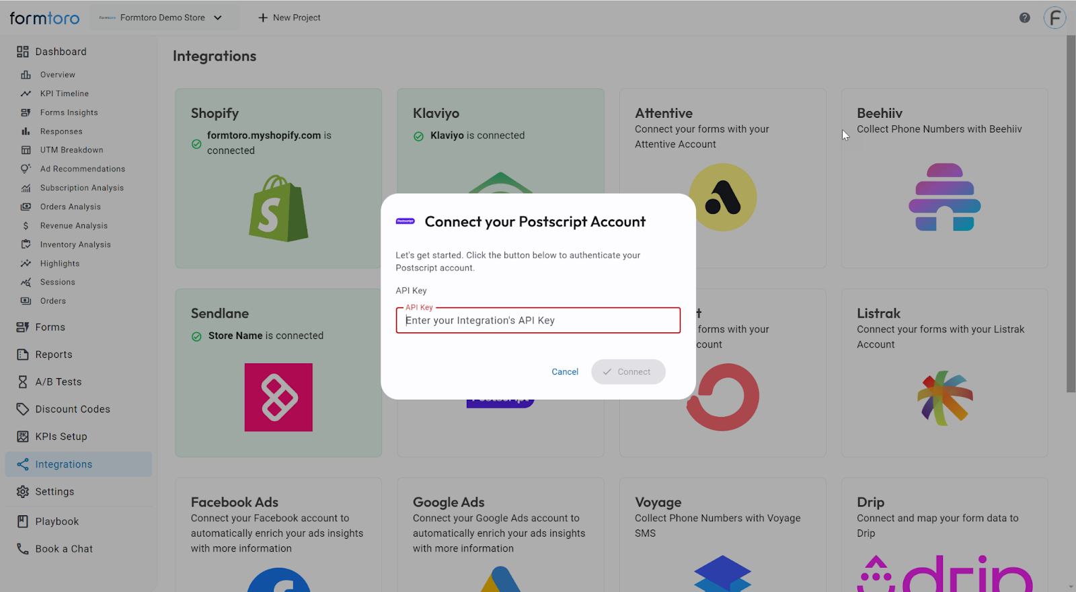Open the Sendlane integration card
This screenshot has height=592, width=1076.
[x=278, y=373]
